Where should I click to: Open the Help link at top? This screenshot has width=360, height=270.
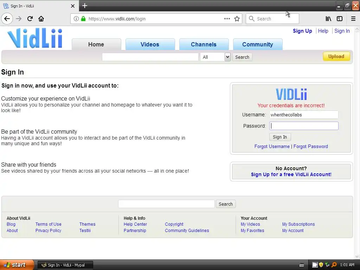323,31
